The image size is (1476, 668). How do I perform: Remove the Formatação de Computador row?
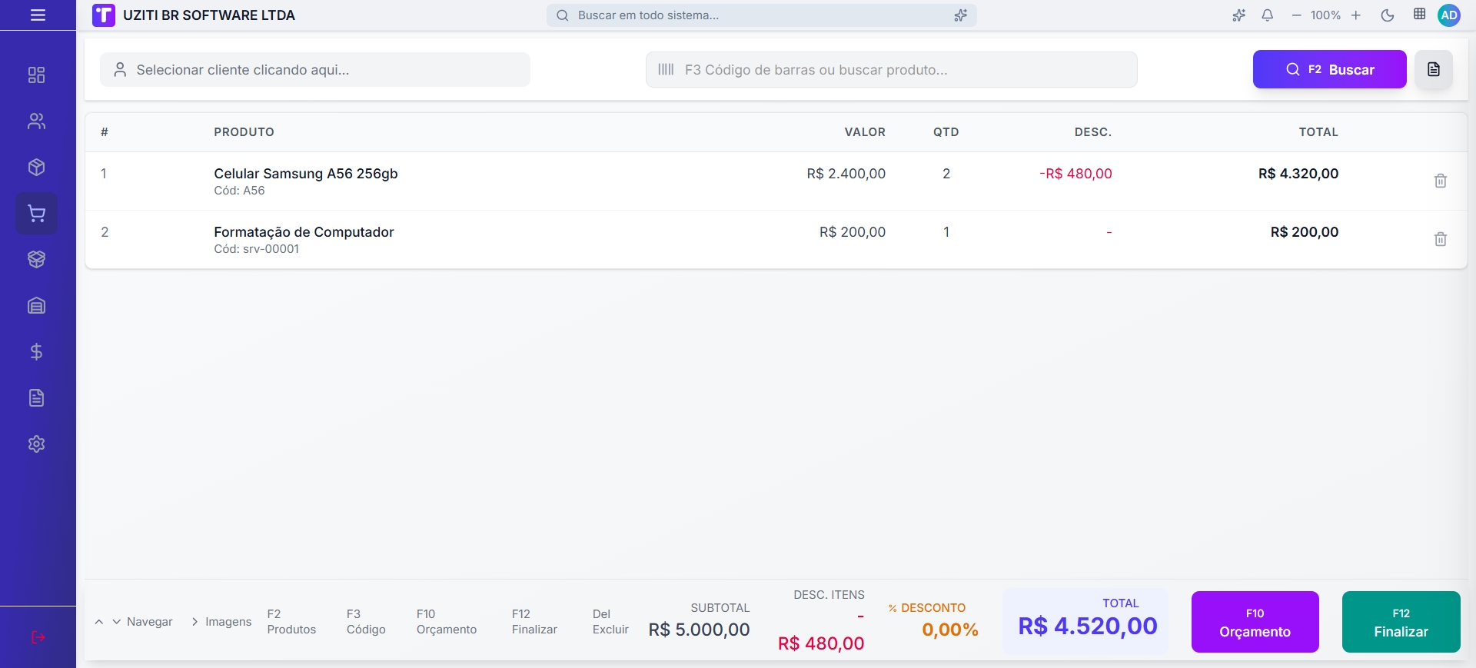pos(1440,239)
